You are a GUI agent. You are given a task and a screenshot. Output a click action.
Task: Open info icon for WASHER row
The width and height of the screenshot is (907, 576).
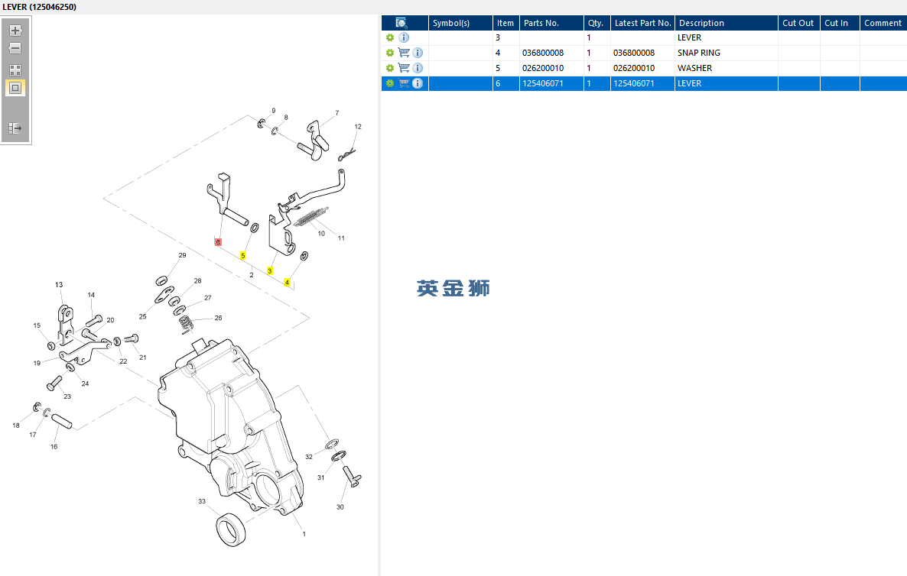click(x=418, y=68)
